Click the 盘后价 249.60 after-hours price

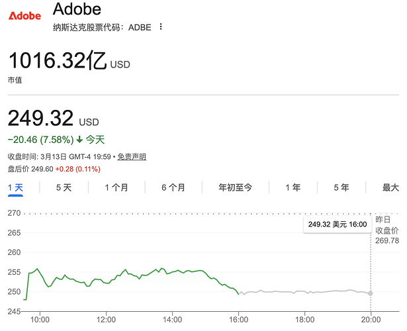30,169
